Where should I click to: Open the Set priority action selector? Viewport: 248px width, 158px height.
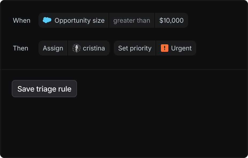tap(135, 48)
